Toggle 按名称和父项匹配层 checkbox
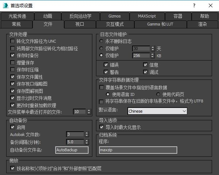The image size is (219, 175). coord(12,168)
